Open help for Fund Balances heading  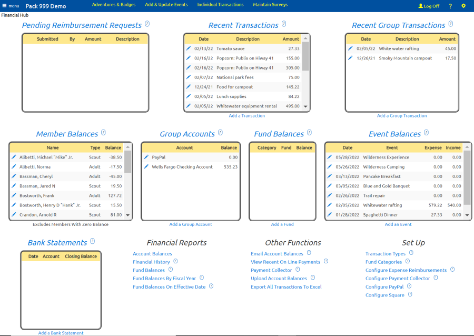click(x=309, y=132)
